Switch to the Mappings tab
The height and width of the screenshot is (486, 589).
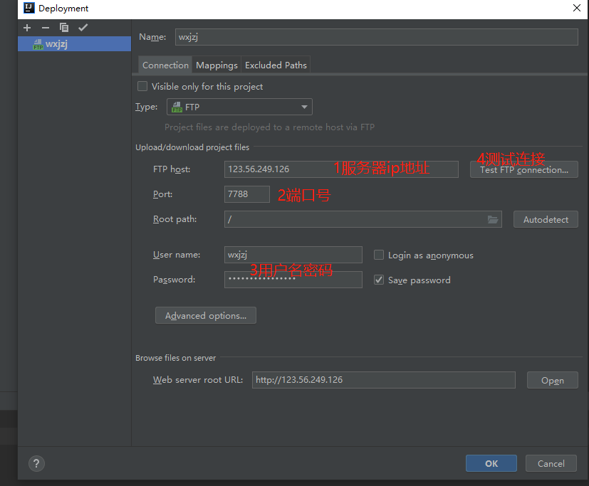217,65
